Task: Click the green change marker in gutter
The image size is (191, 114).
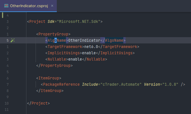Action: [3, 15]
